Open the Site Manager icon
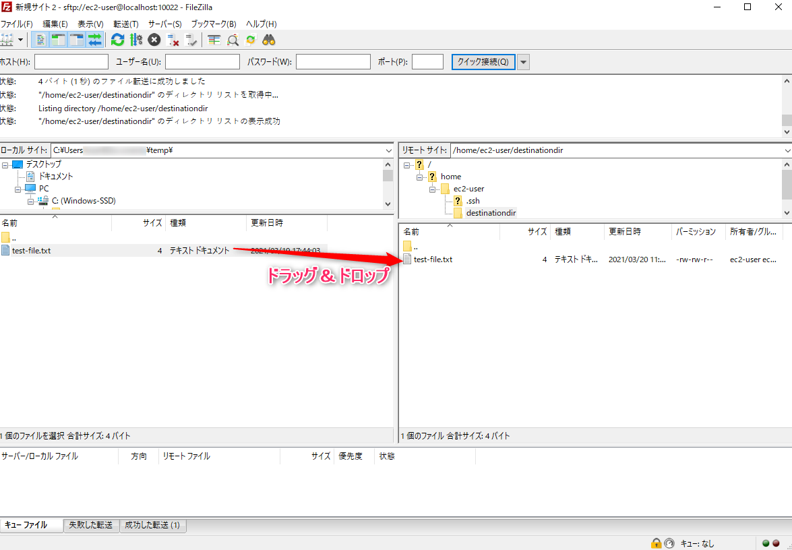 7,40
